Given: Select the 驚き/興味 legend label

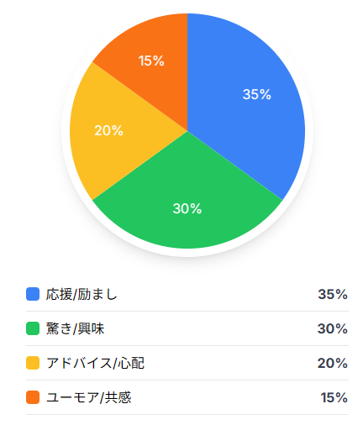Looking at the screenshot, I should 75,328.
